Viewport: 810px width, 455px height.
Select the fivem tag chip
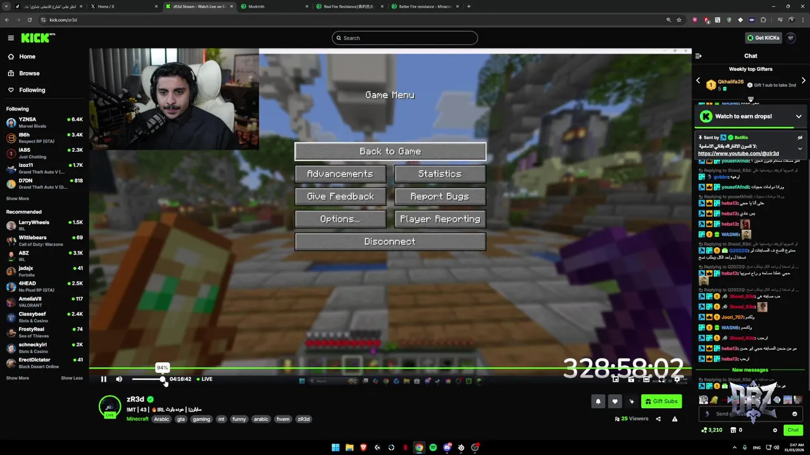(283, 419)
